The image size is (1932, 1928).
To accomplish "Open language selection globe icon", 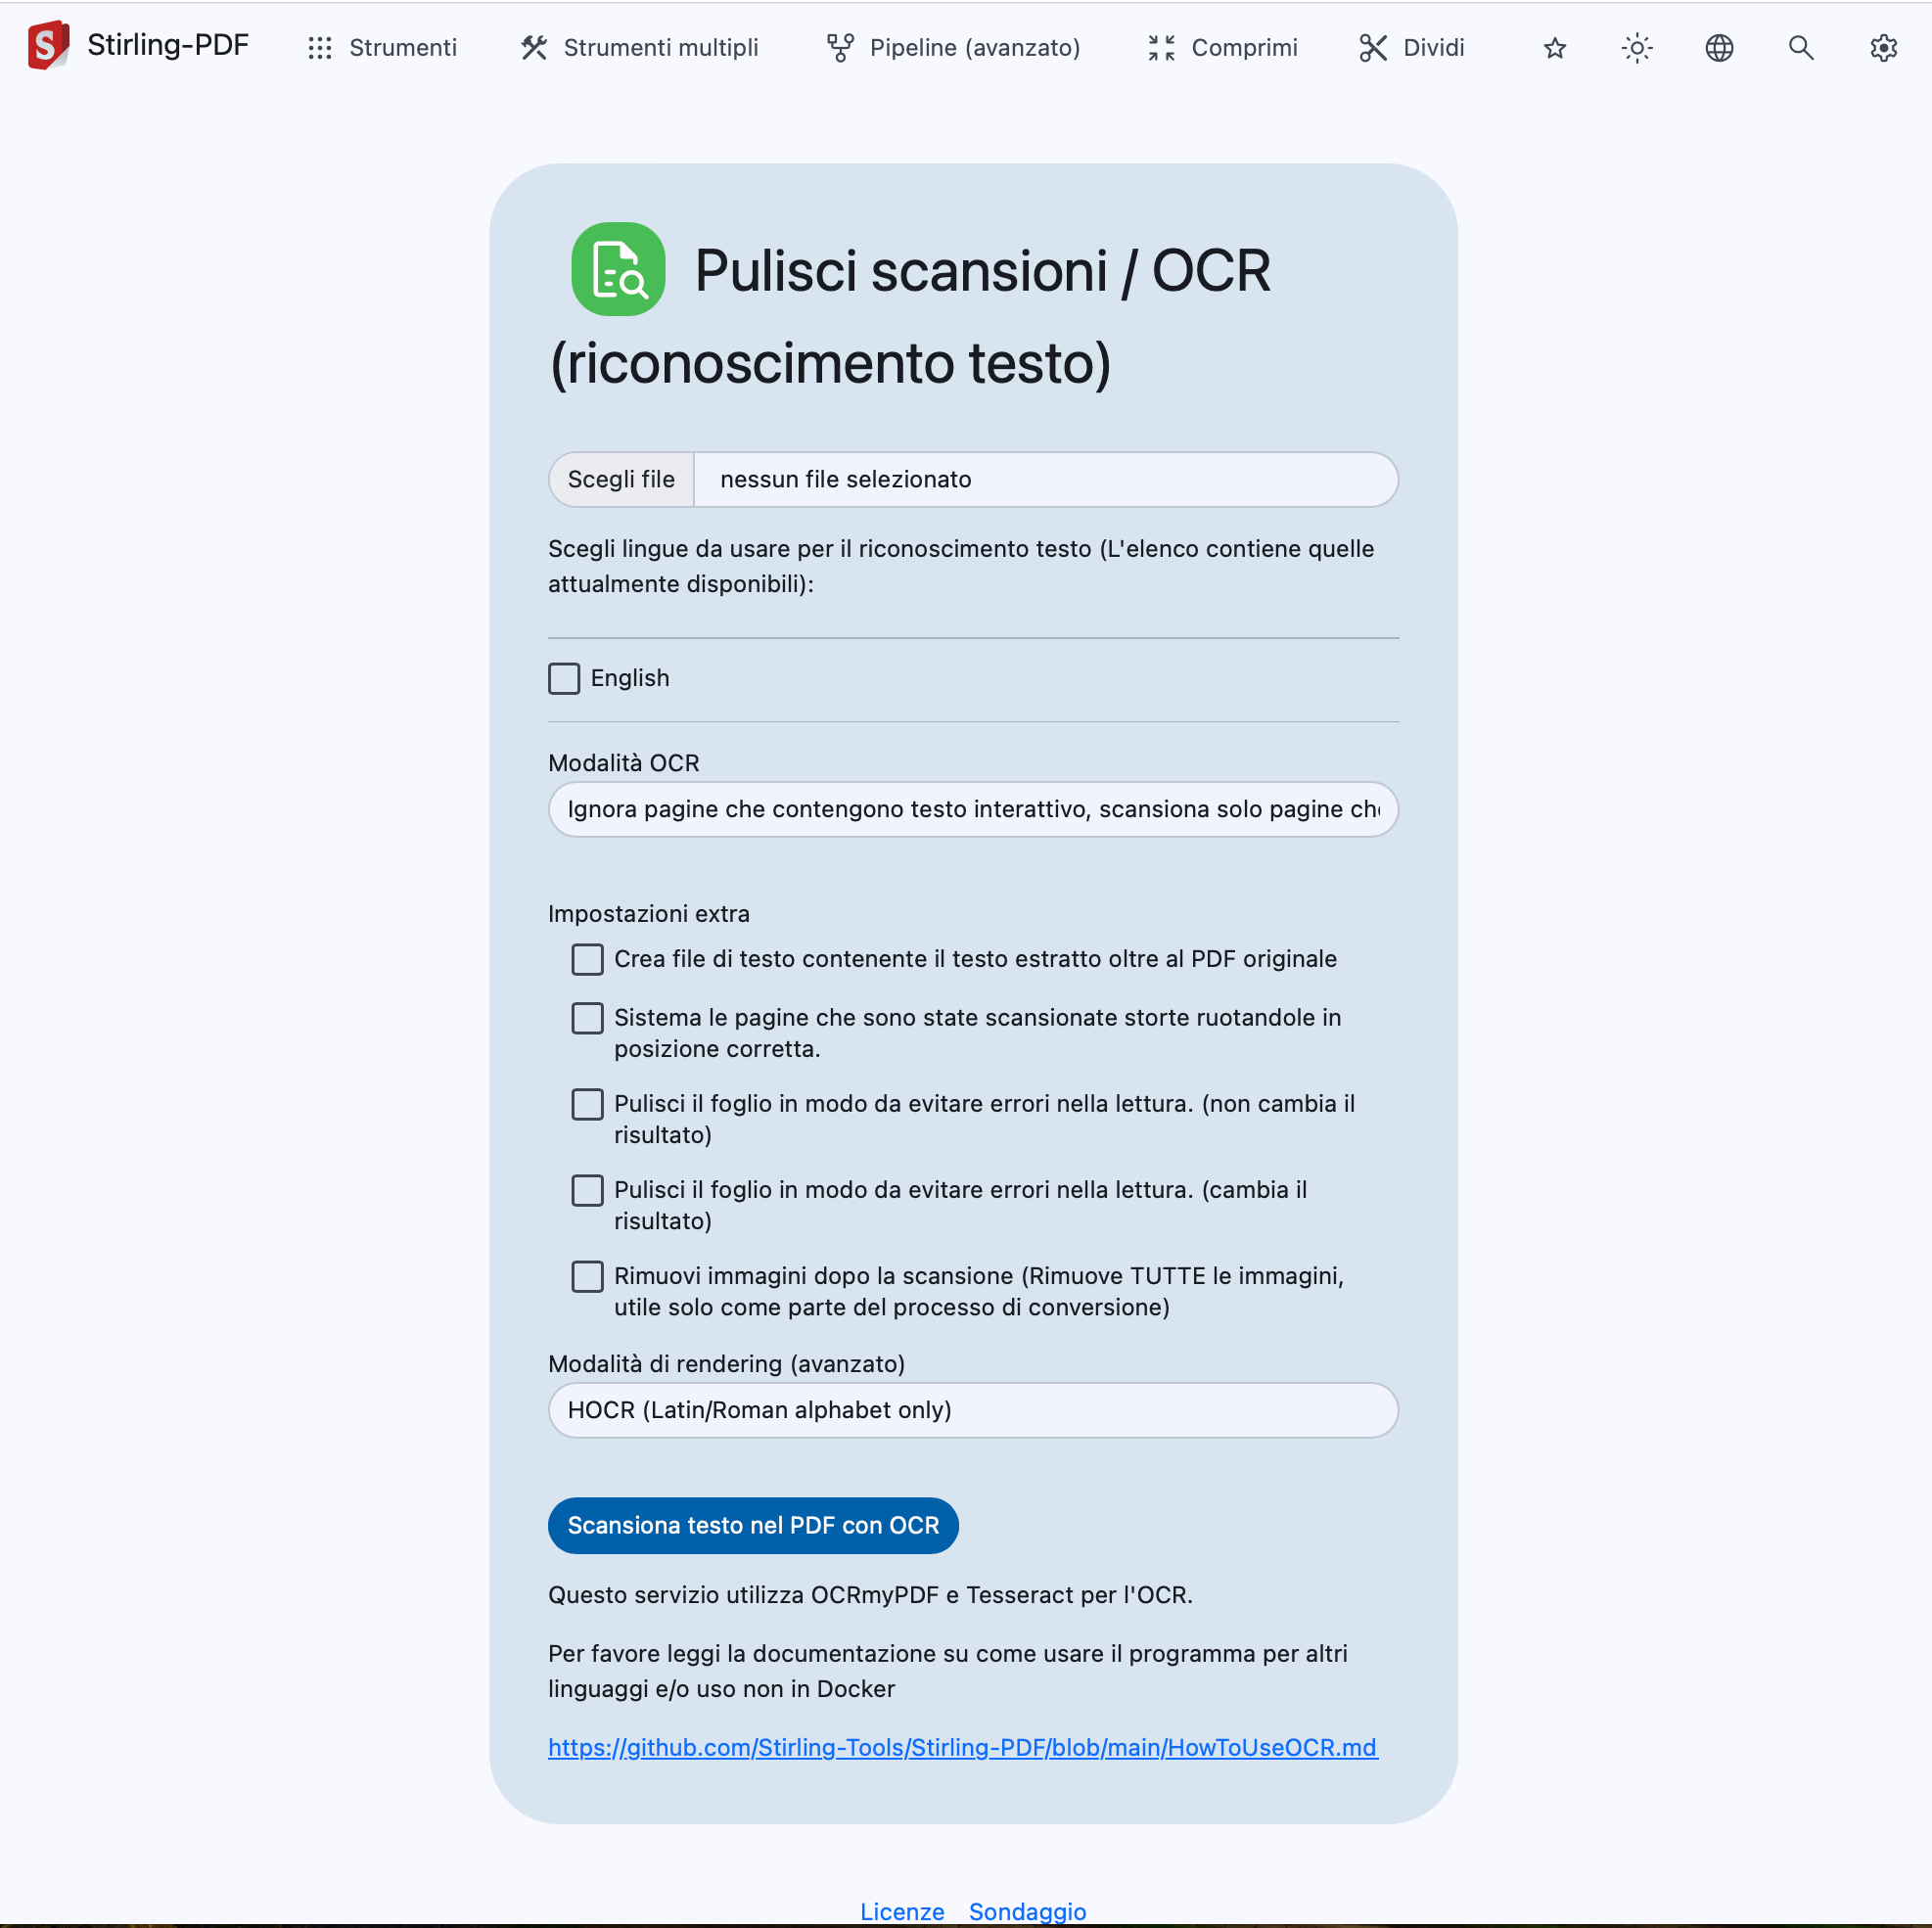I will pyautogui.click(x=1718, y=48).
